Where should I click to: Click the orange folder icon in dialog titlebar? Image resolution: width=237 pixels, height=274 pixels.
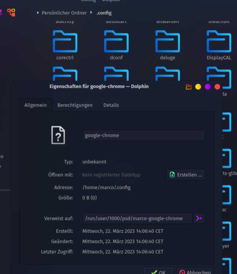tap(189, 87)
